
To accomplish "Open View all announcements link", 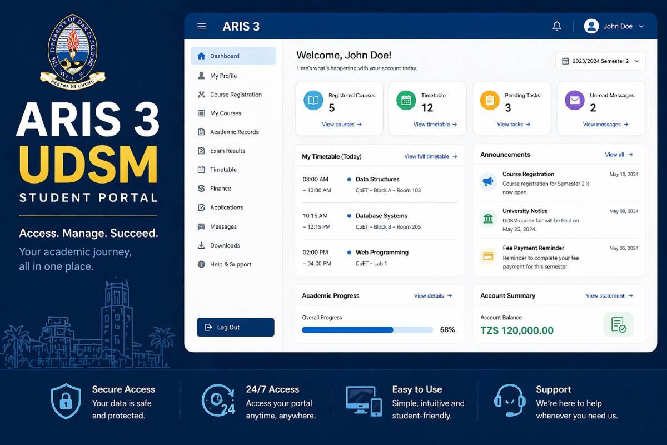I will [x=619, y=155].
